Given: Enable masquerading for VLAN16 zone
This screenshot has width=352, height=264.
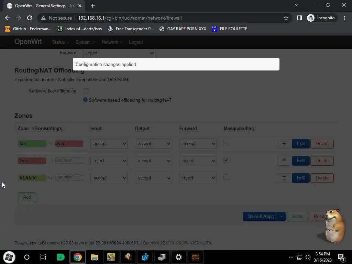Looking at the screenshot, I should pos(226,177).
